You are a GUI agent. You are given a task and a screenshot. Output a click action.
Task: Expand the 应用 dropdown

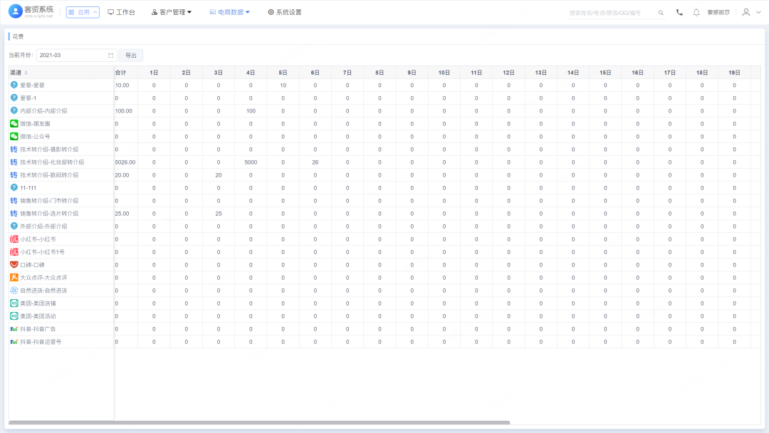(x=83, y=12)
